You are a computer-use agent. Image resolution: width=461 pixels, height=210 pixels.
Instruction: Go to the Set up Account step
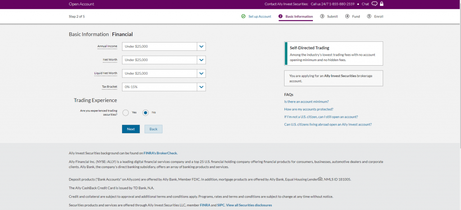(x=260, y=16)
